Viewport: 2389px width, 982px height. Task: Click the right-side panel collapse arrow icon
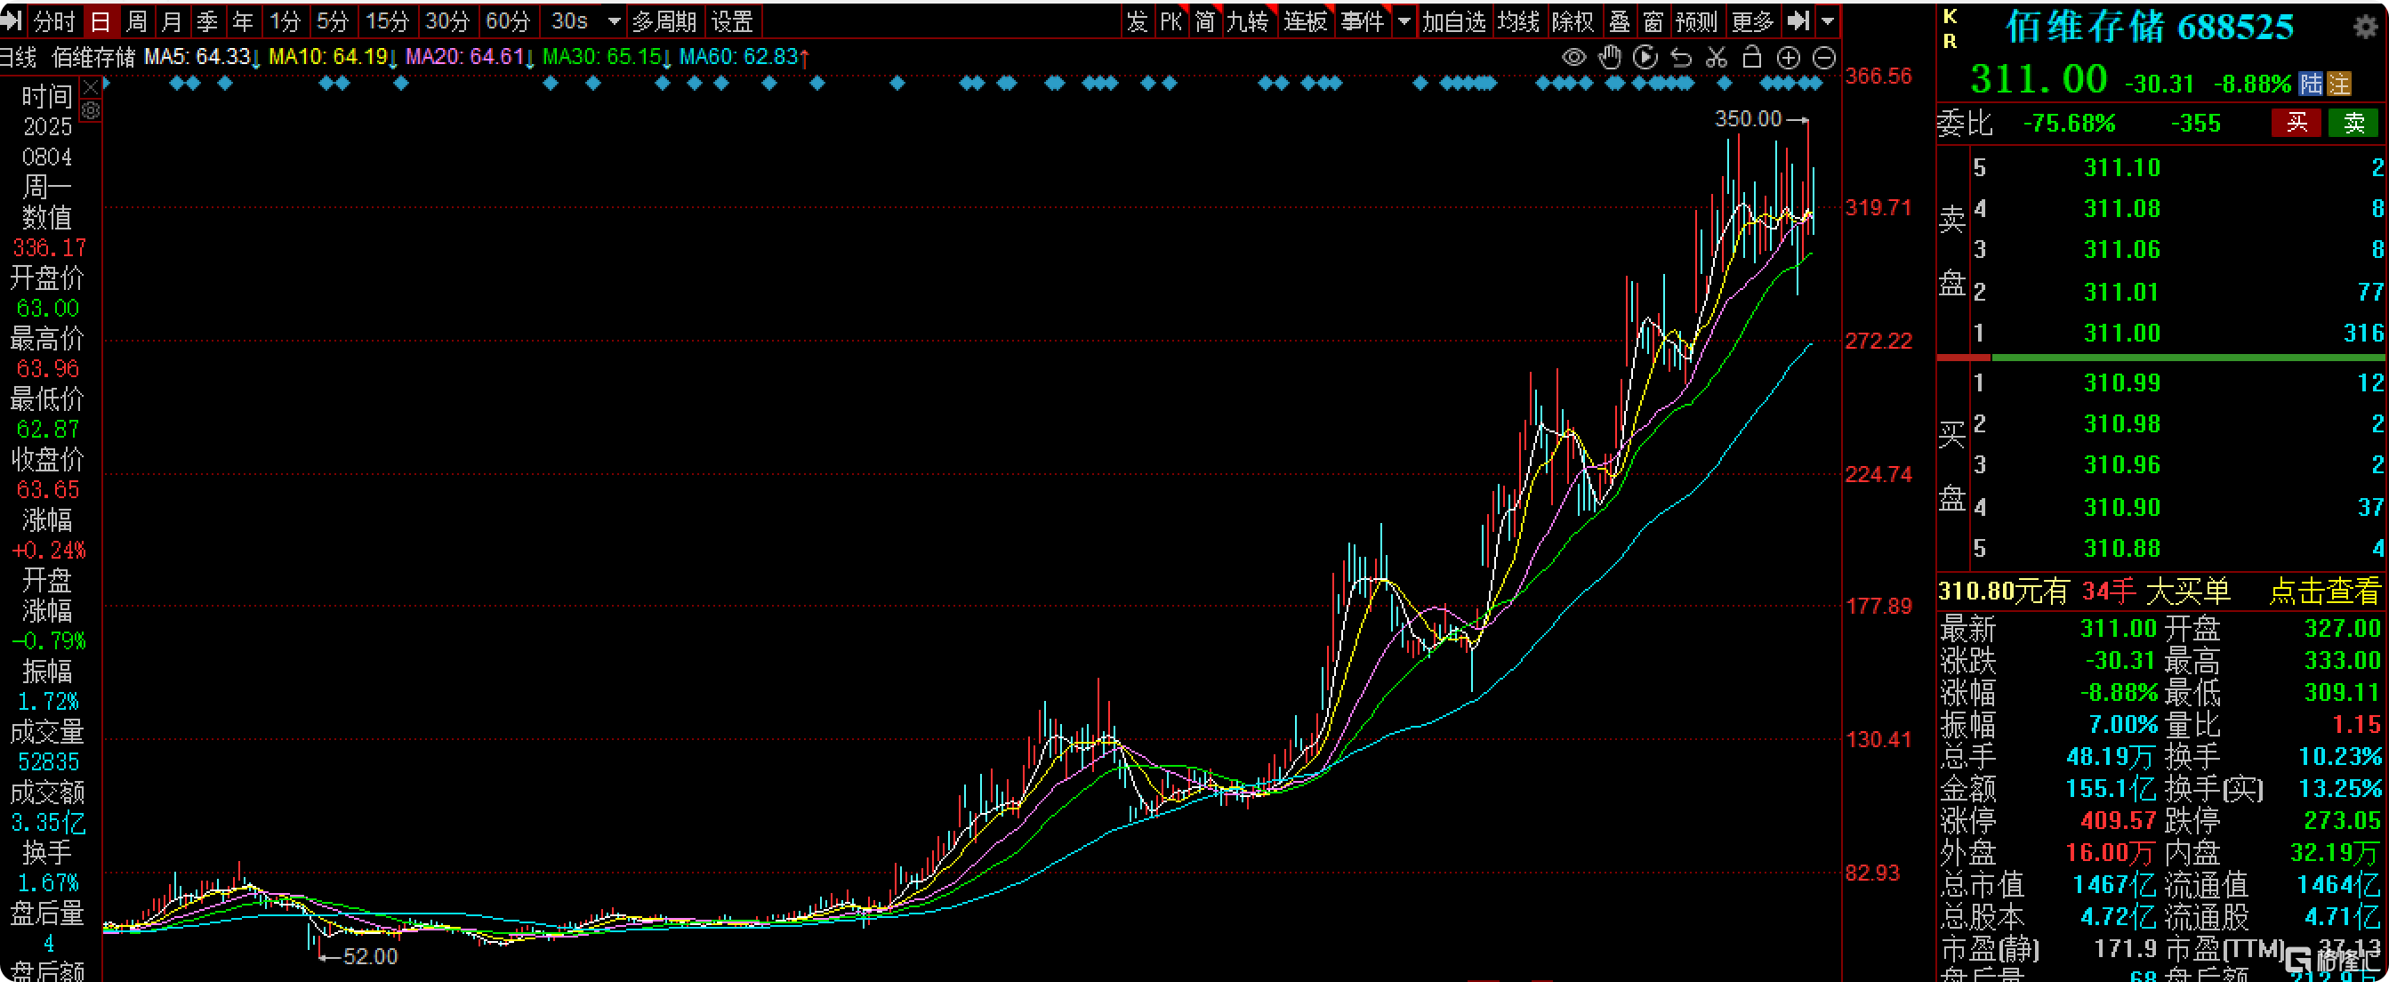point(1798,20)
